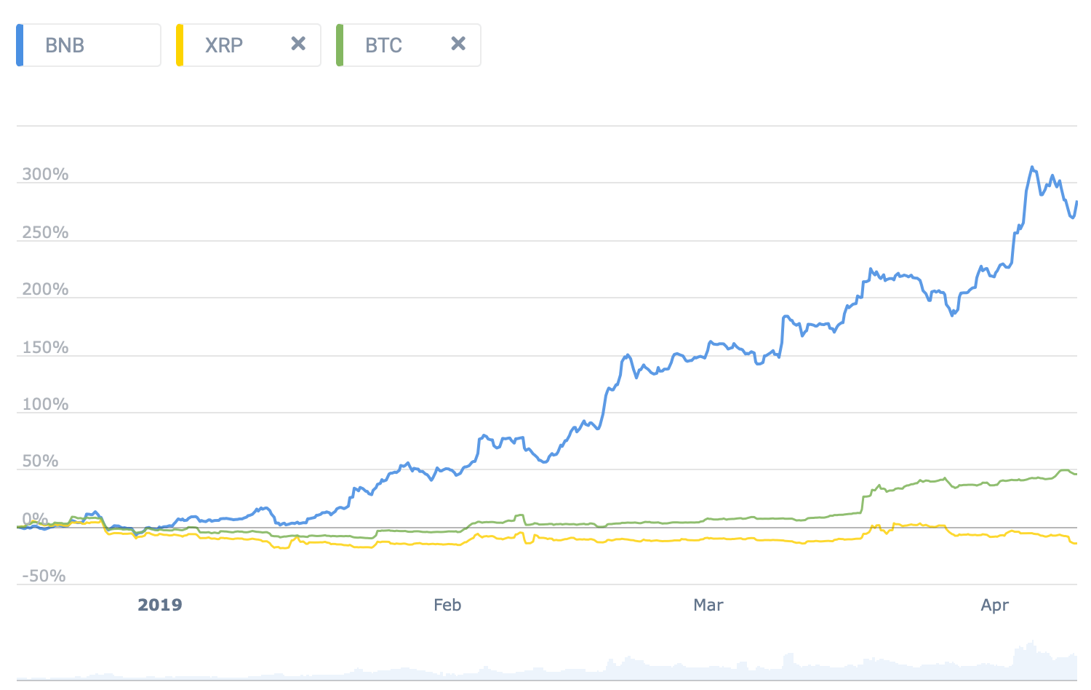Click the 150% y-axis label

[45, 347]
